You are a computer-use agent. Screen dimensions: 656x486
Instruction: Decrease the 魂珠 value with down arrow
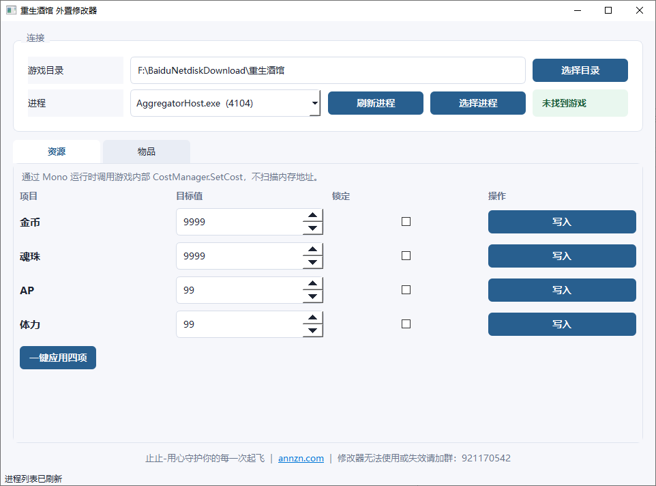312,263
